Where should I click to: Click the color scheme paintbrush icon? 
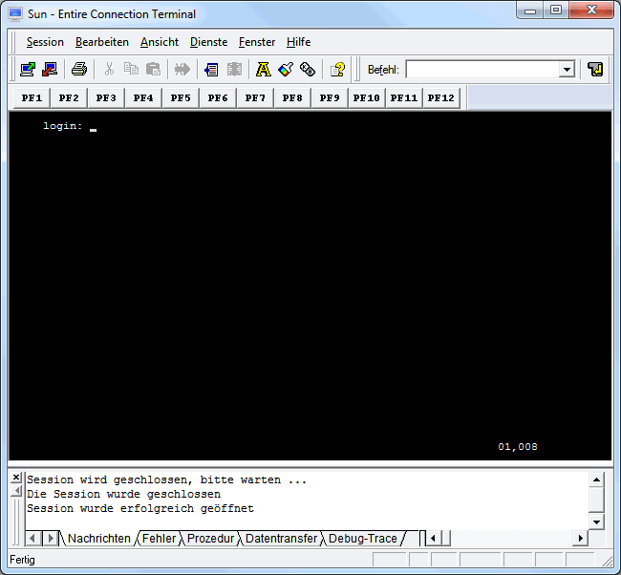[x=286, y=70]
